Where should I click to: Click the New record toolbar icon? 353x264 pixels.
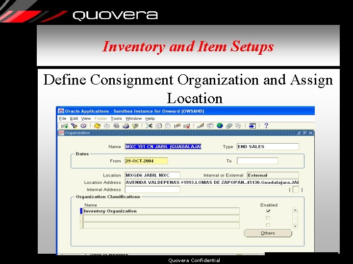[x=64, y=126]
